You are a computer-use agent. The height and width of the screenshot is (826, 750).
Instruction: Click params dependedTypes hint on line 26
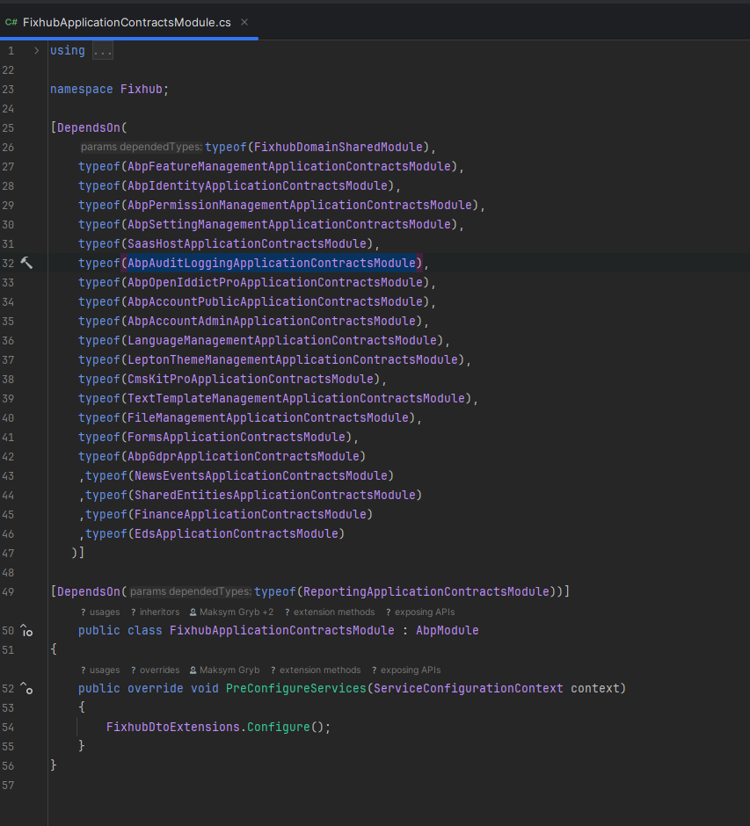(x=141, y=147)
